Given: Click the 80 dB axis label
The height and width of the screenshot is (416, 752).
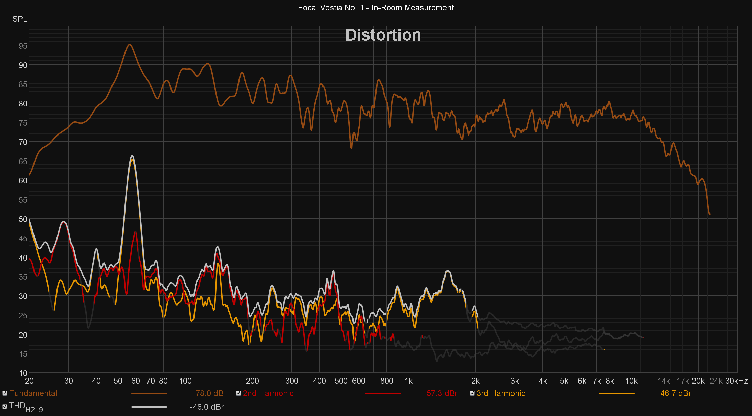Looking at the screenshot, I should 23,104.
